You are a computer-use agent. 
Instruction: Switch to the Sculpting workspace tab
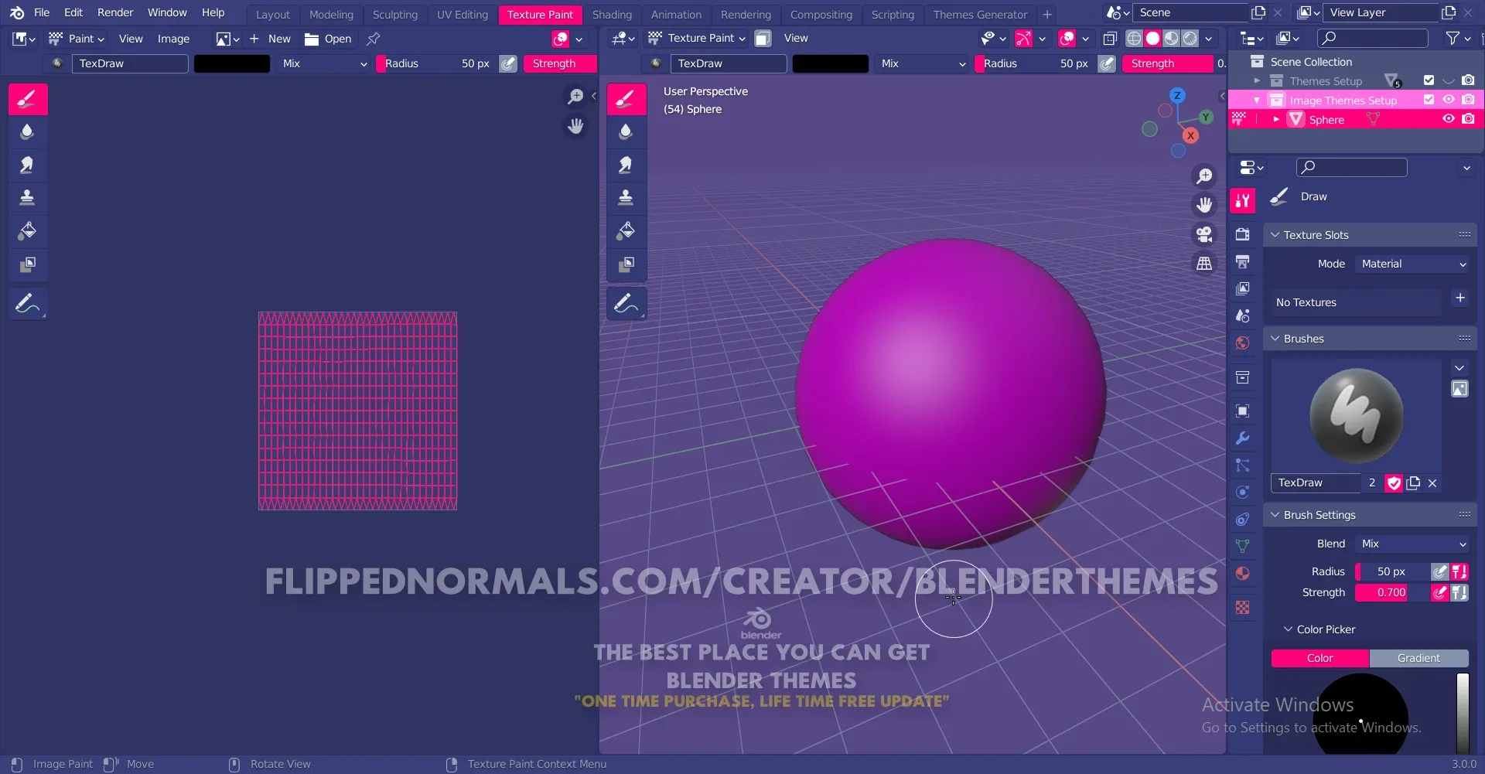(x=394, y=14)
